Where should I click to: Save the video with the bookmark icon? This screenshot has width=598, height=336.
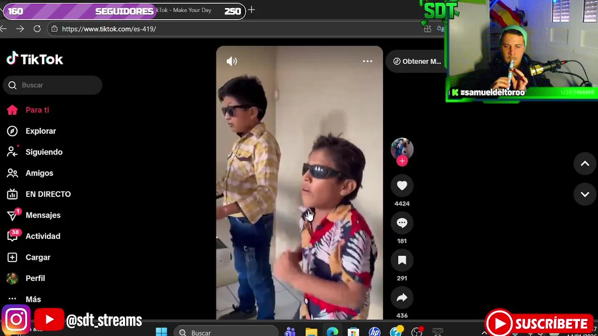click(x=402, y=260)
